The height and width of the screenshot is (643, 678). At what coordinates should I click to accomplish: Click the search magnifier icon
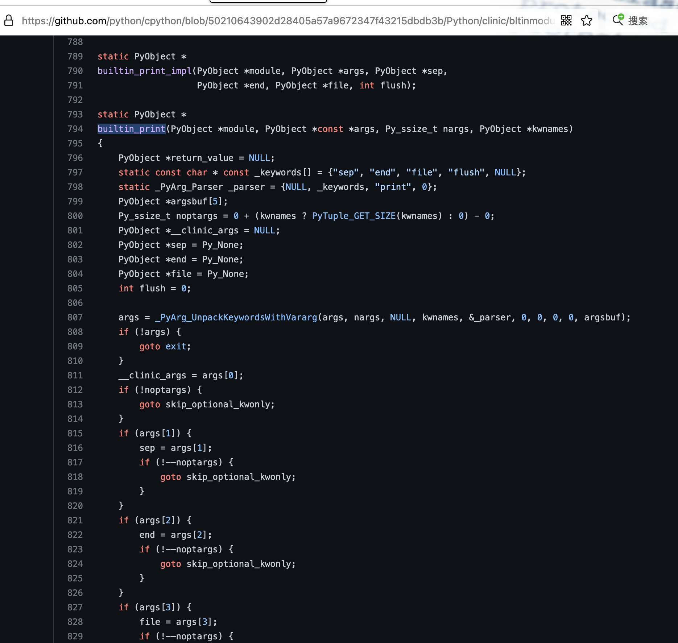coord(618,20)
